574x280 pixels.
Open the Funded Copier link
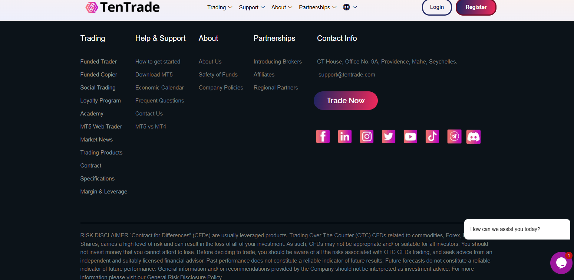[99, 75]
